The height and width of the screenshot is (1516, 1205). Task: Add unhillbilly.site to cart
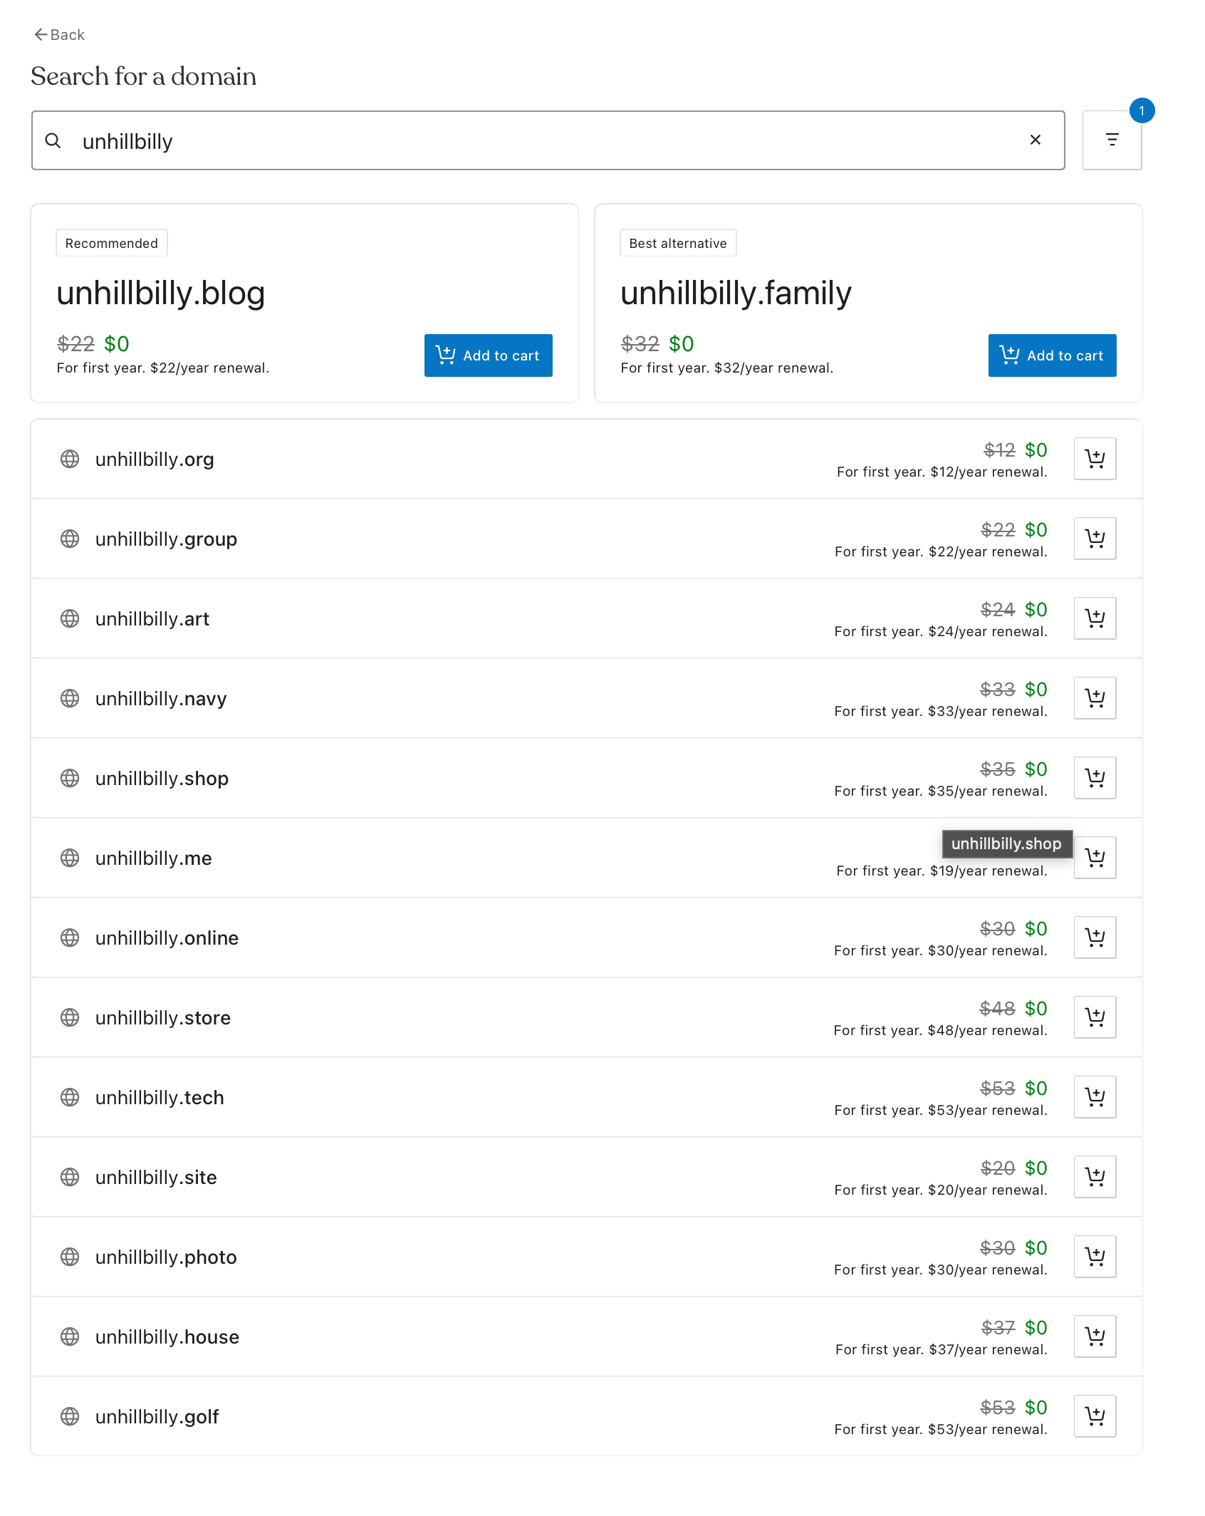pyautogui.click(x=1095, y=1177)
